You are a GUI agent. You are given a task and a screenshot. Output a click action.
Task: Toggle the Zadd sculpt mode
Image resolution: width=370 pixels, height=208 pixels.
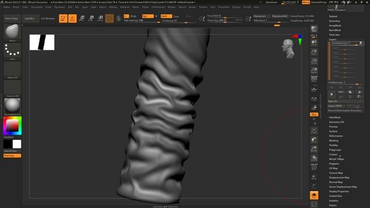[x=166, y=16]
